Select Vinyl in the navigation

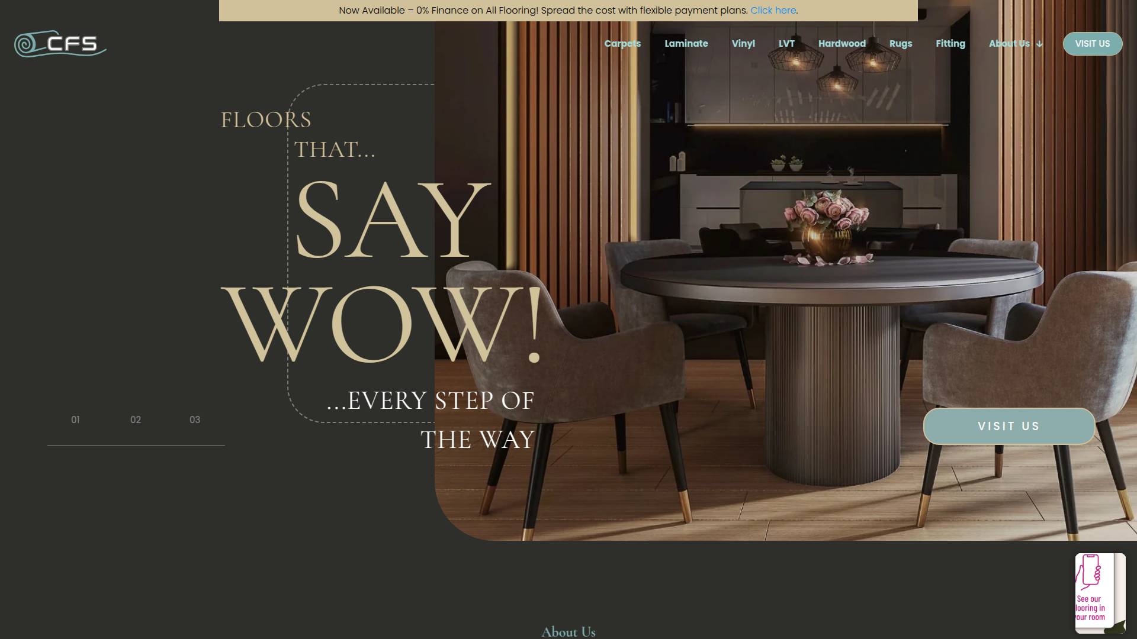coord(743,44)
